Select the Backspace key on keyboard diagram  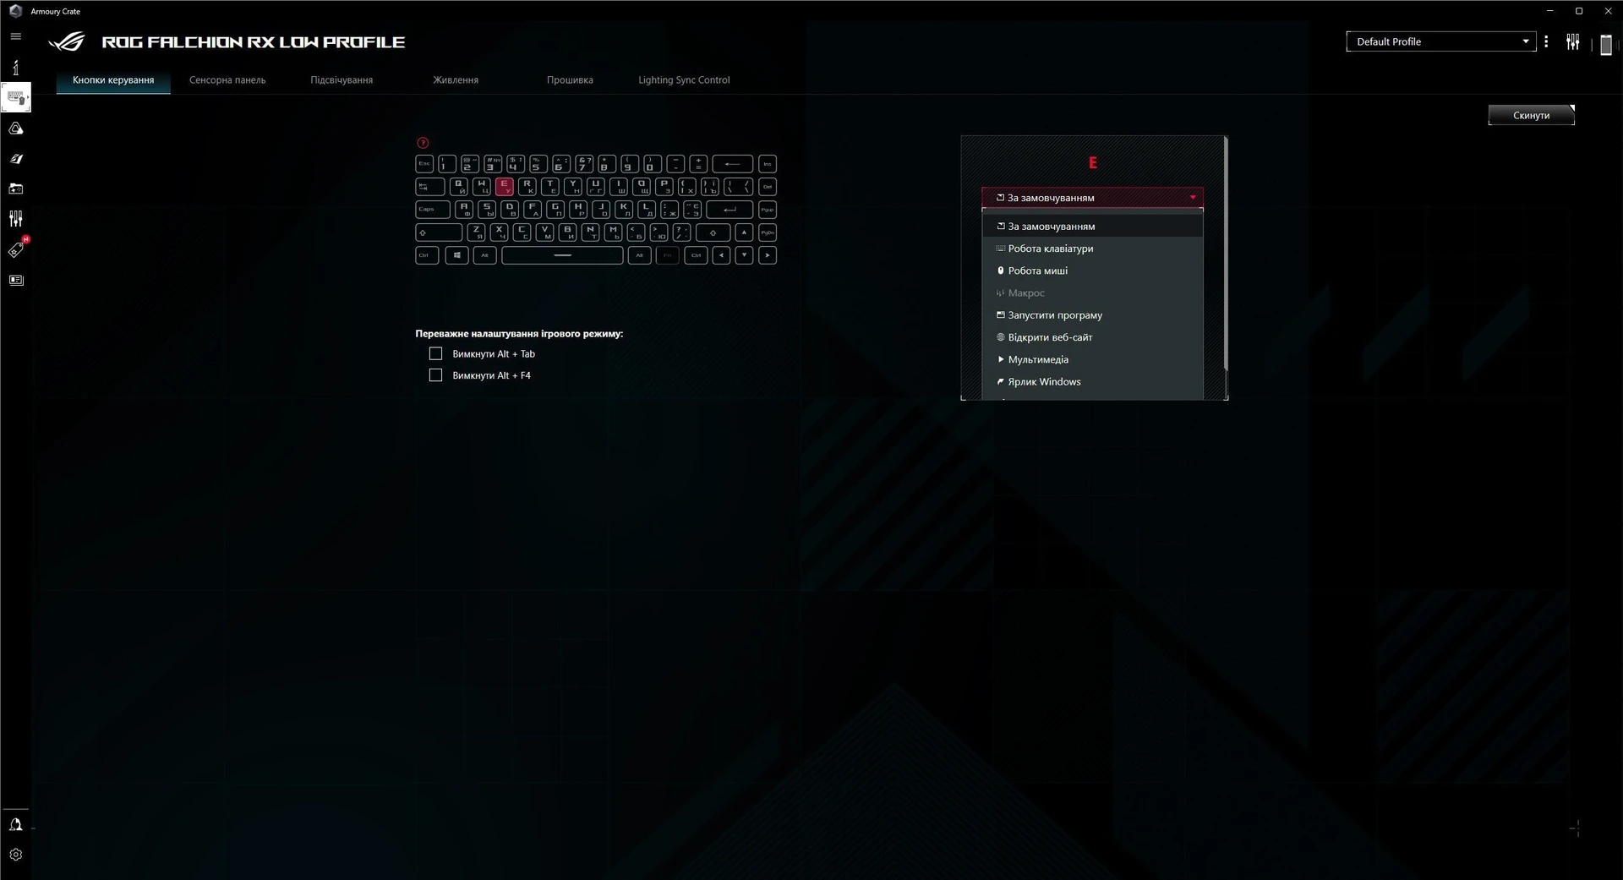pyautogui.click(x=732, y=164)
